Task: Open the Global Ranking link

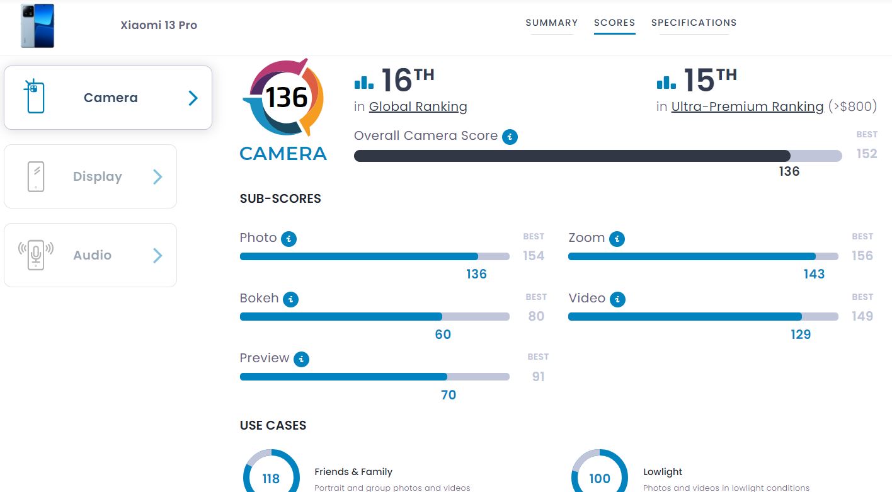Action: pos(418,106)
